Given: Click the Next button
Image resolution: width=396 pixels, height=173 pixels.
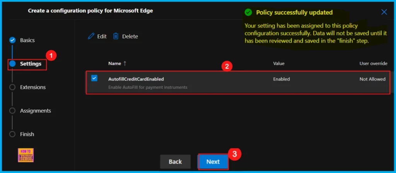Looking at the screenshot, I should click(213, 162).
